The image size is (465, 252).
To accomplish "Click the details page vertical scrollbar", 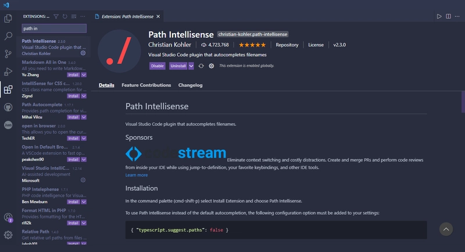I will tap(463, 102).
